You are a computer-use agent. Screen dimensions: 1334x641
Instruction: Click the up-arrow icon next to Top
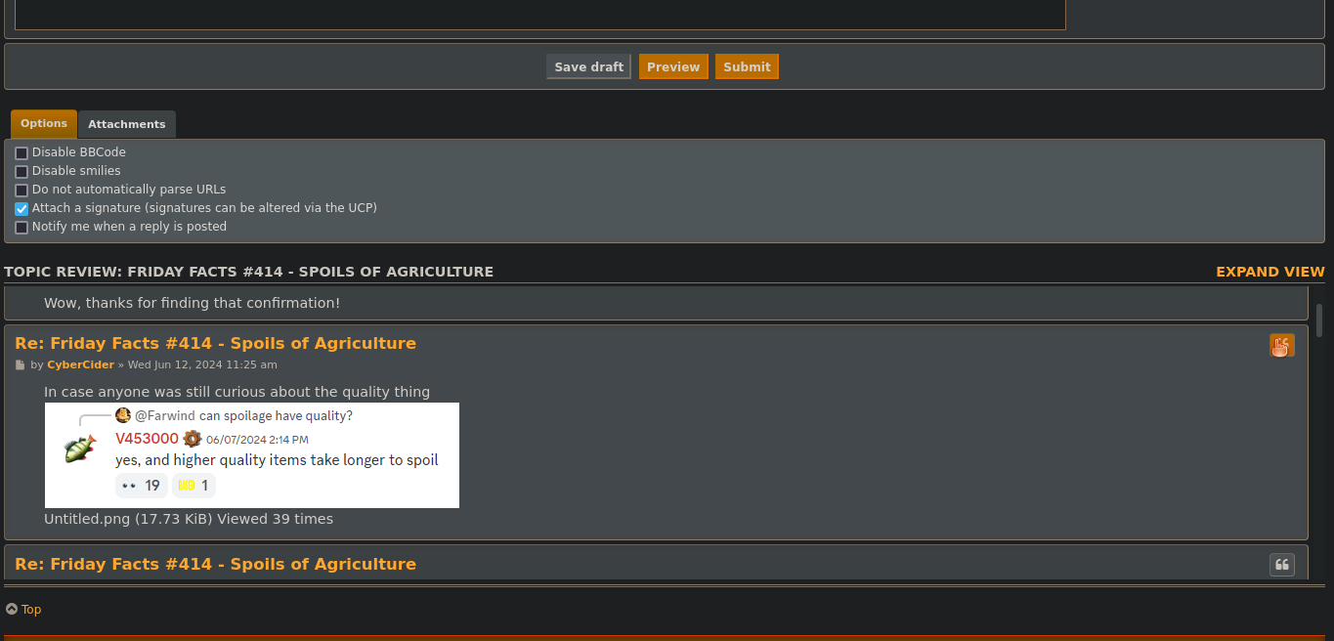(x=12, y=610)
